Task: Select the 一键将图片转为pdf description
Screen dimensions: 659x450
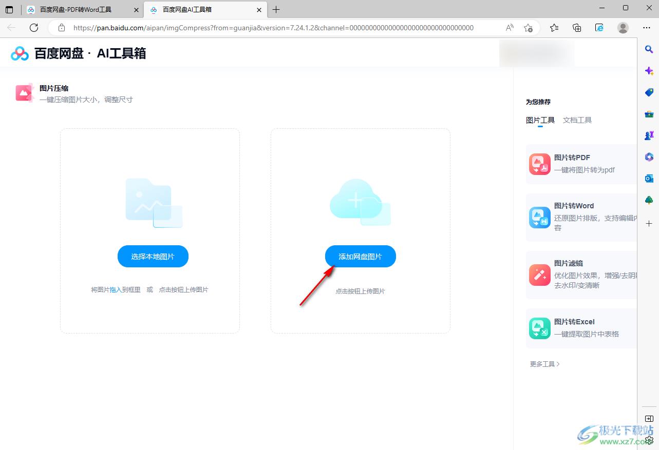Action: 585,170
